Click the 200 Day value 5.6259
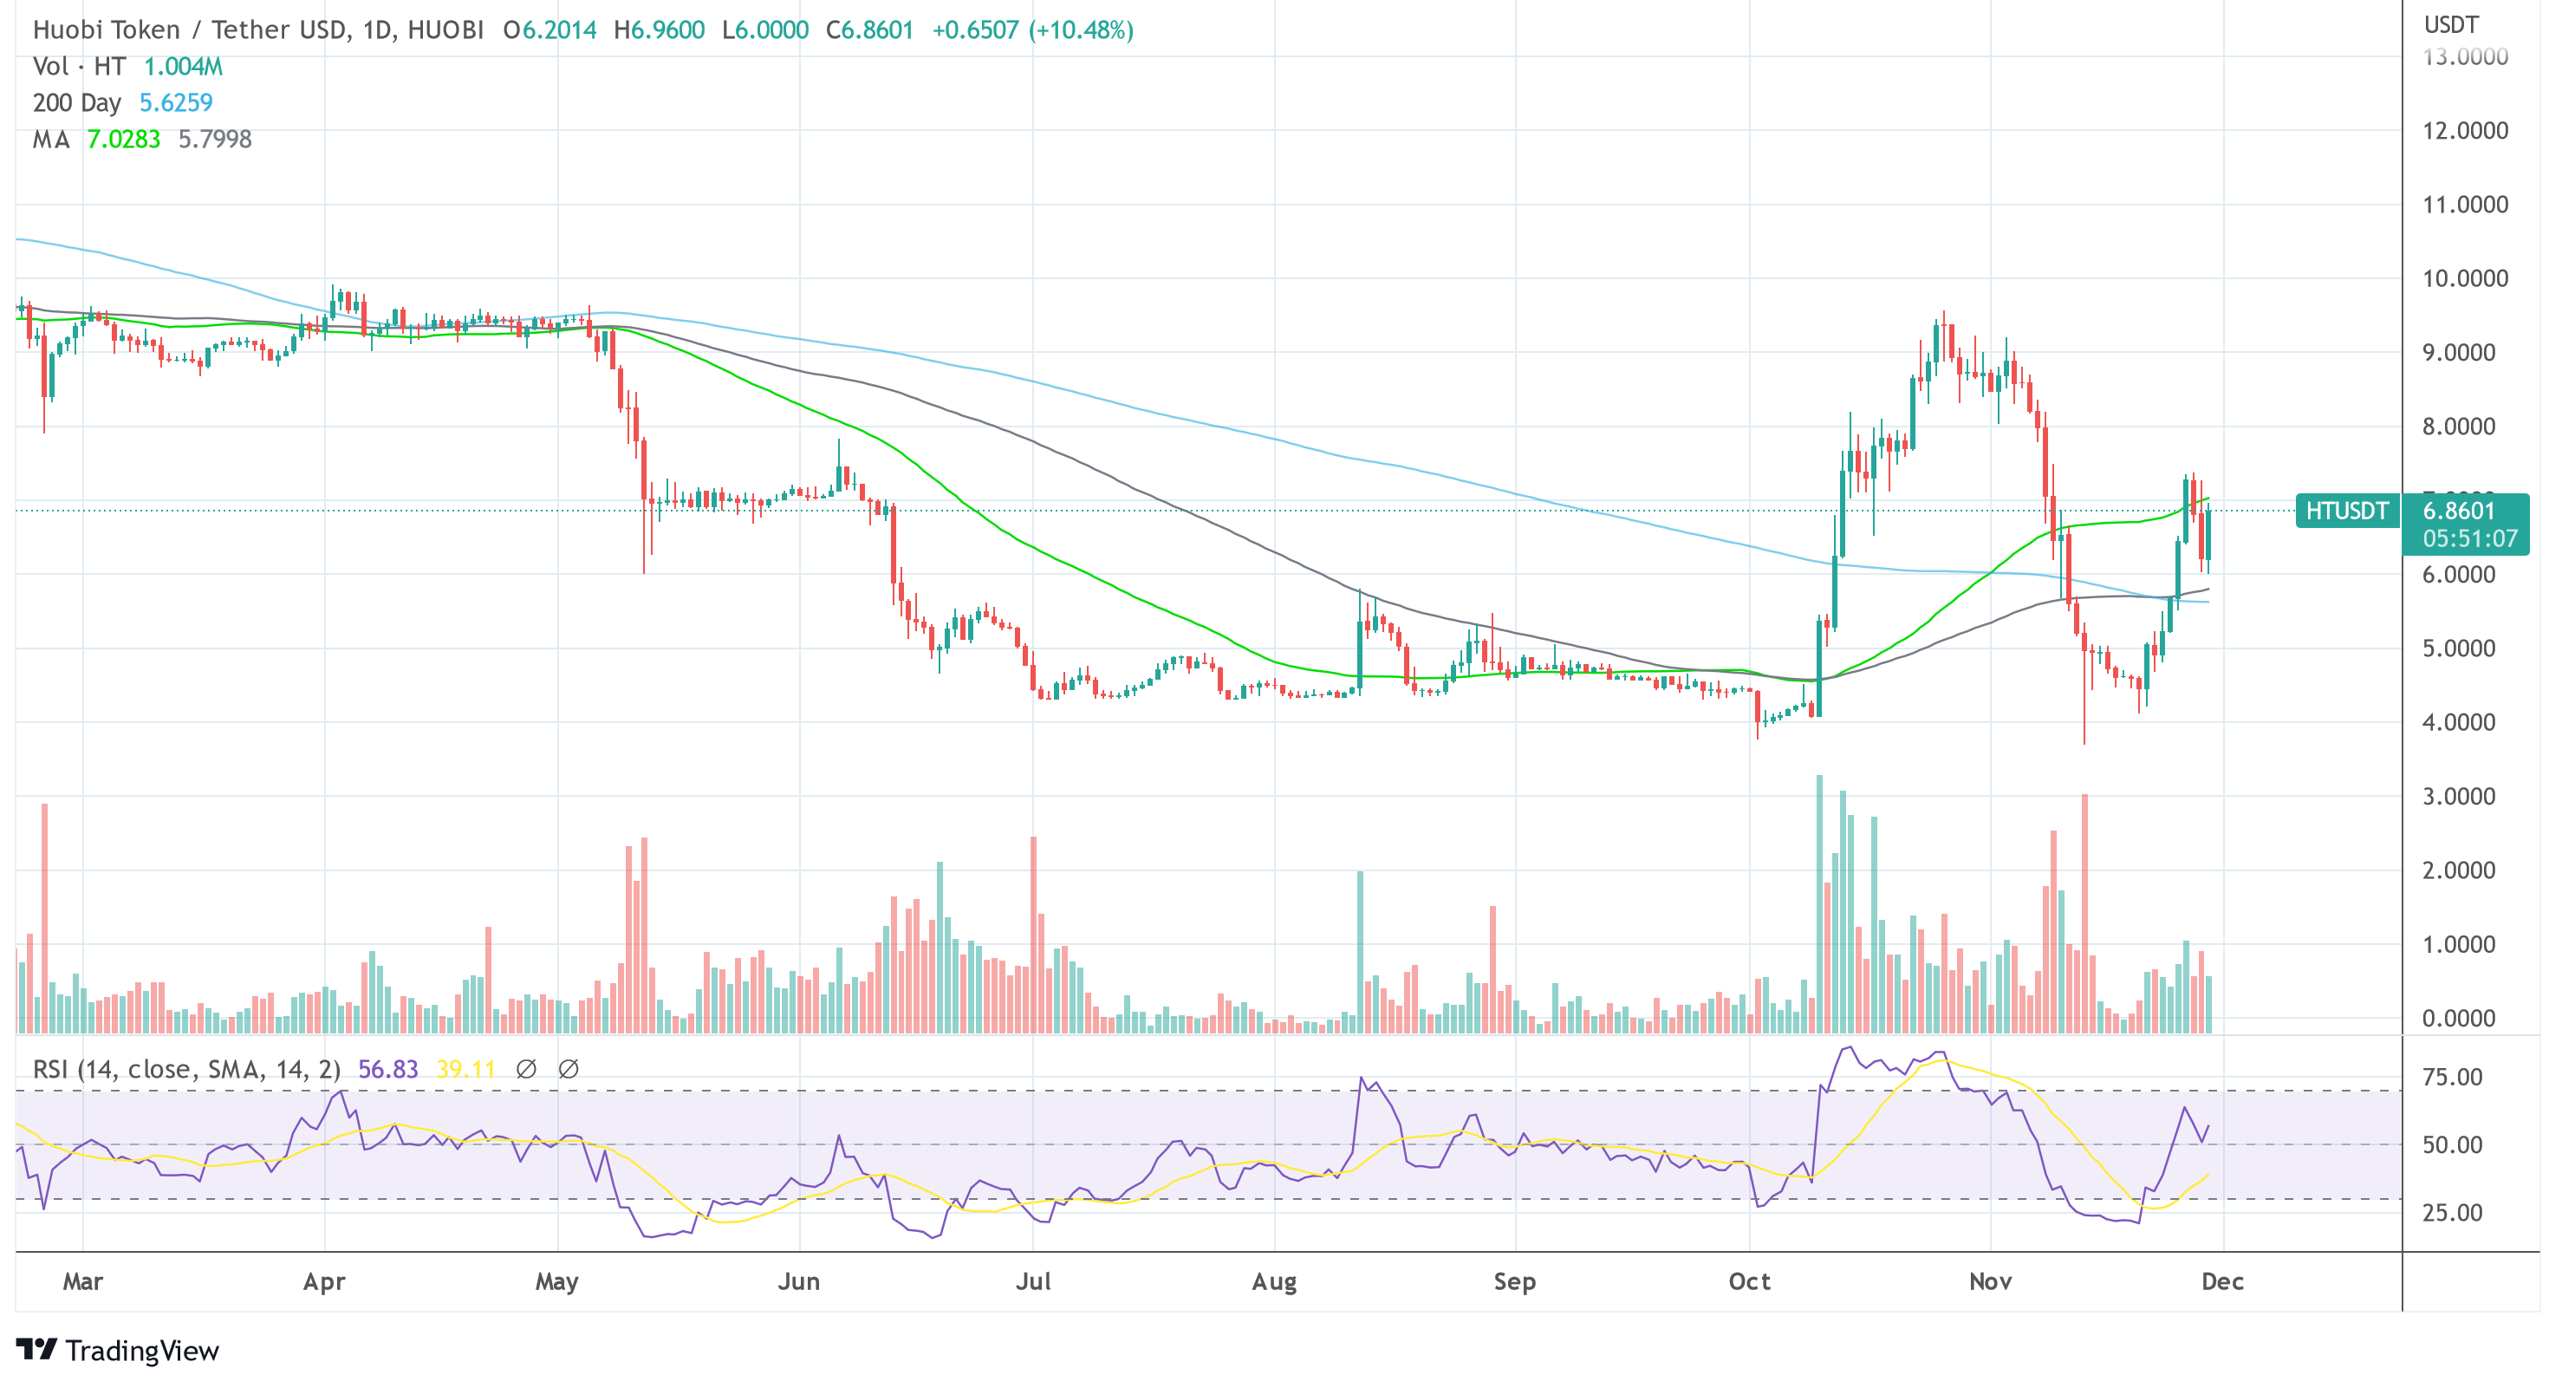This screenshot has width=2562, height=1388. point(176,102)
